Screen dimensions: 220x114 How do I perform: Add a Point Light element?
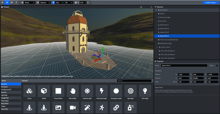pos(145,91)
